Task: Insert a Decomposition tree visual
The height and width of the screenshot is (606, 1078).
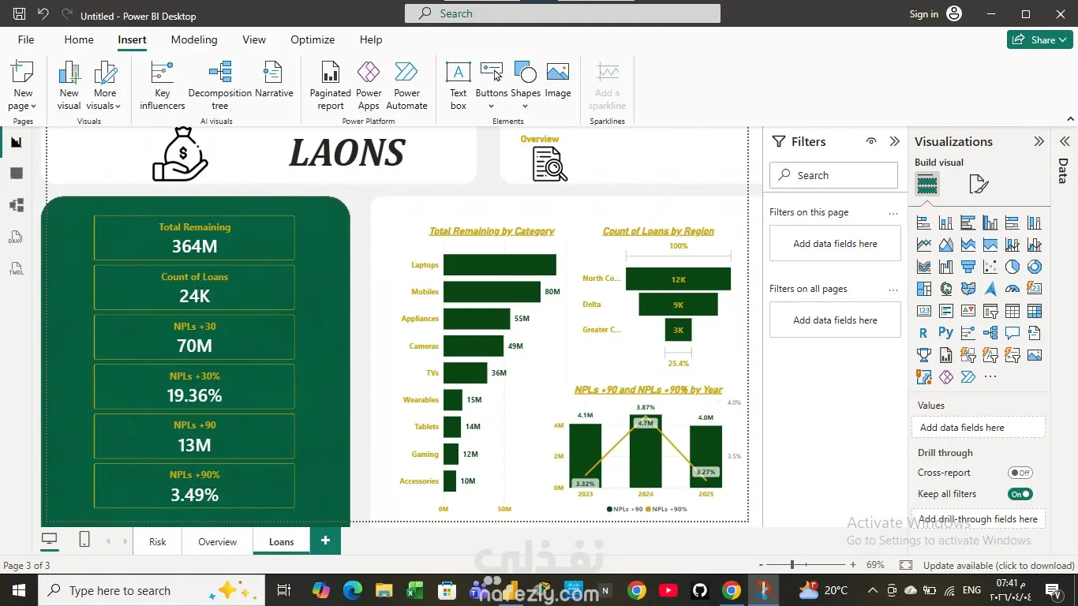Action: tap(219, 85)
